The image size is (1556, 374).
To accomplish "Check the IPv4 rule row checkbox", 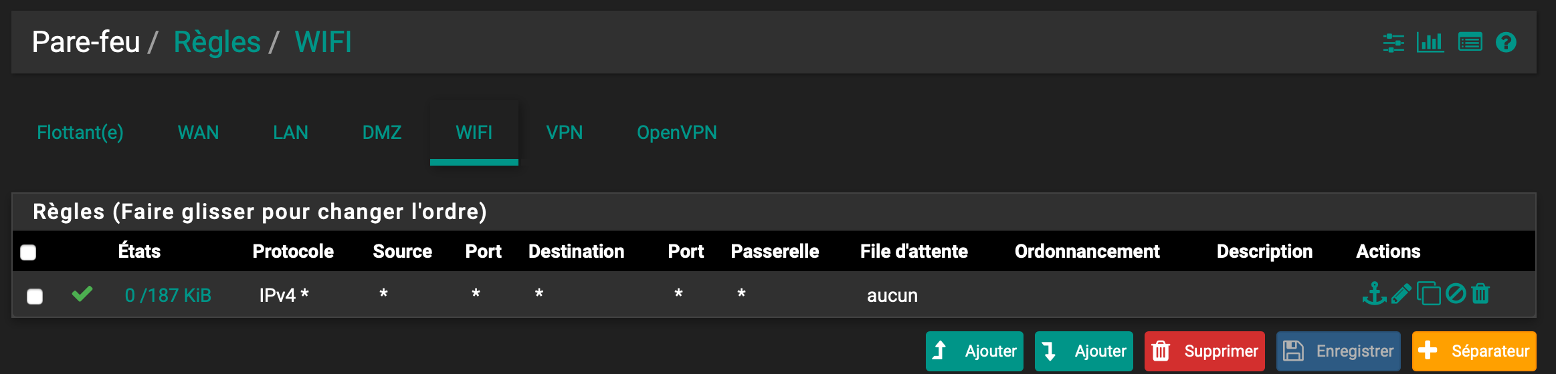I will coord(35,296).
